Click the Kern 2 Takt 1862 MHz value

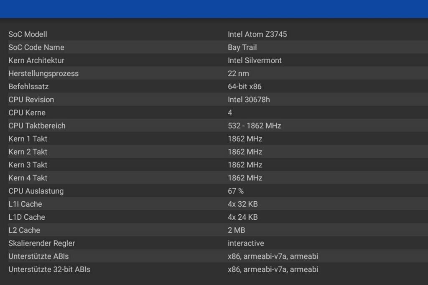pyautogui.click(x=245, y=152)
